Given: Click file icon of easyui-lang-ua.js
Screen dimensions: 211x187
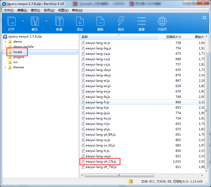Looking at the screenshot, I should (83, 156).
